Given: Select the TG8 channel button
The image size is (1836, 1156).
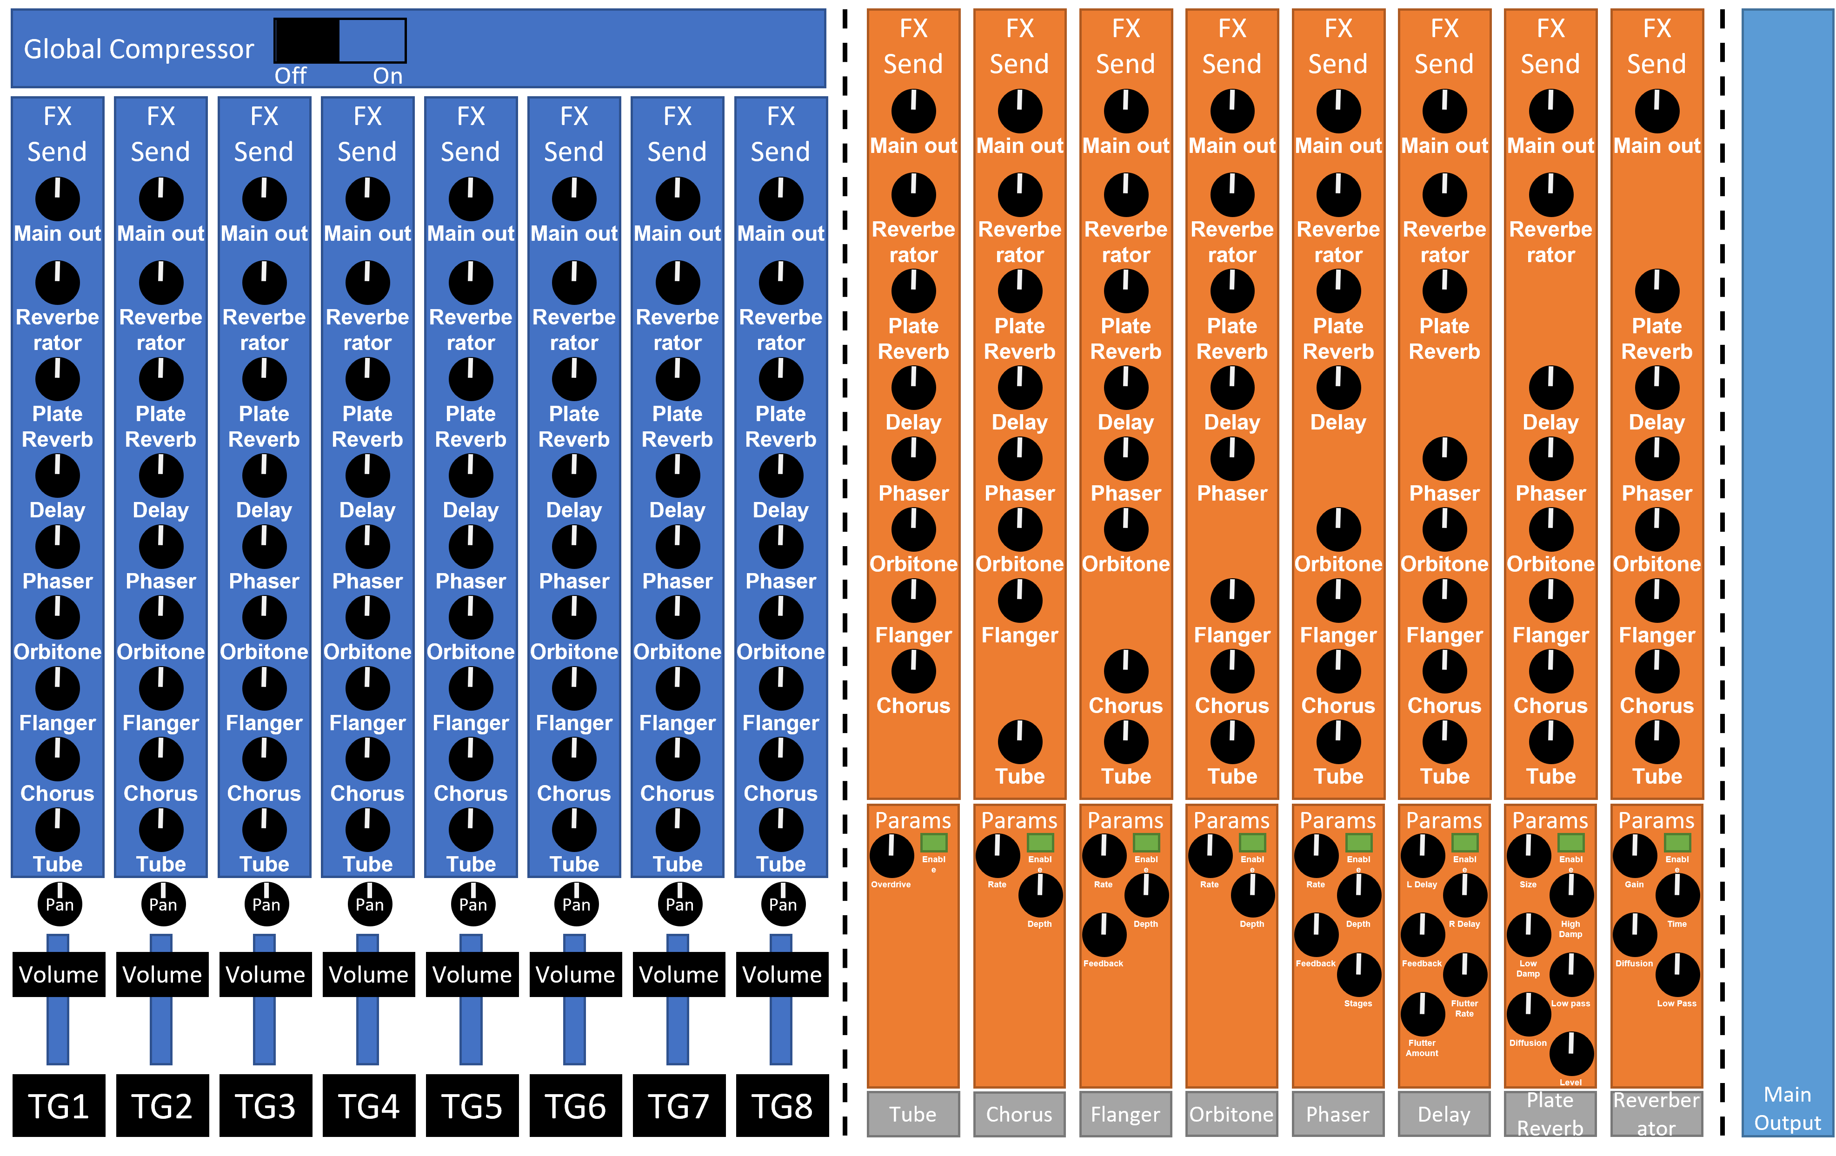Looking at the screenshot, I should click(782, 1106).
